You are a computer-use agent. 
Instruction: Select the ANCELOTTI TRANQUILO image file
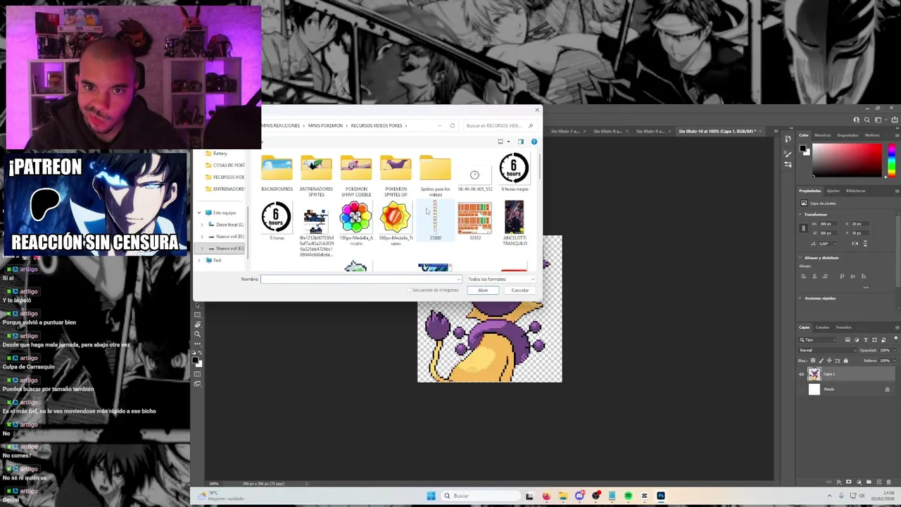click(515, 223)
